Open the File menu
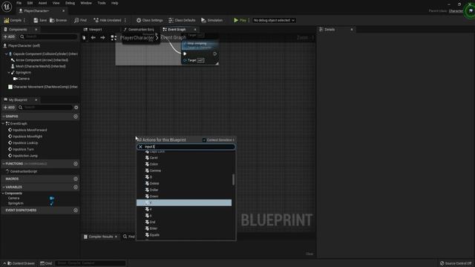This screenshot has height=267, width=475. (19, 3)
